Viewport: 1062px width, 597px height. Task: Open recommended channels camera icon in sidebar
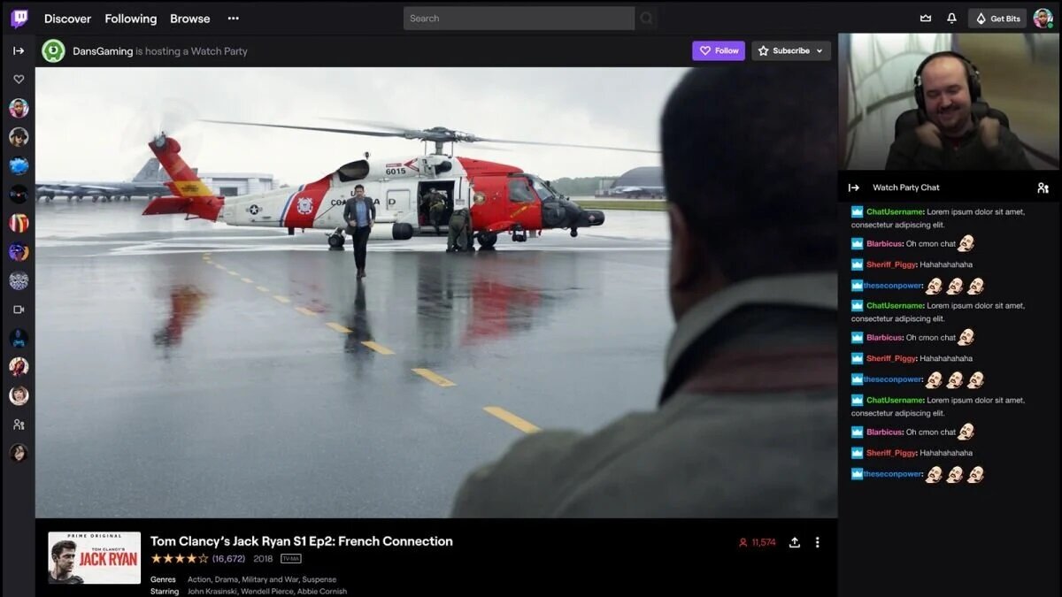[19, 310]
